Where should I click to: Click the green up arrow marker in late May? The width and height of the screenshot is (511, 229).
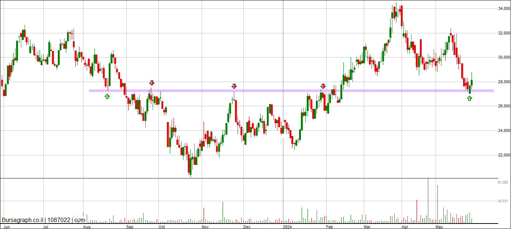[469, 98]
